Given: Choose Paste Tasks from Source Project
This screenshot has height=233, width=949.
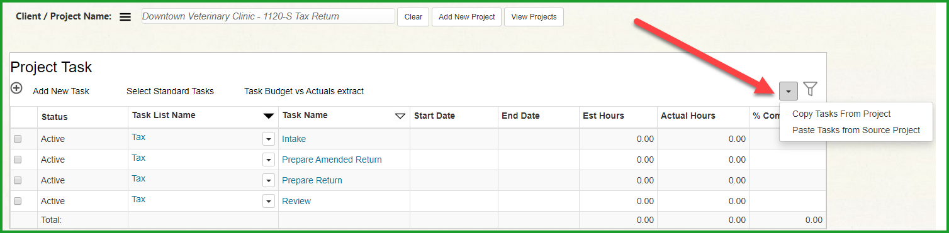Looking at the screenshot, I should click(856, 130).
